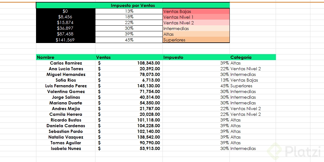This screenshot has height=162, width=324.
Task: Select the orange "Superiores" cell in tax table
Action: (196, 40)
